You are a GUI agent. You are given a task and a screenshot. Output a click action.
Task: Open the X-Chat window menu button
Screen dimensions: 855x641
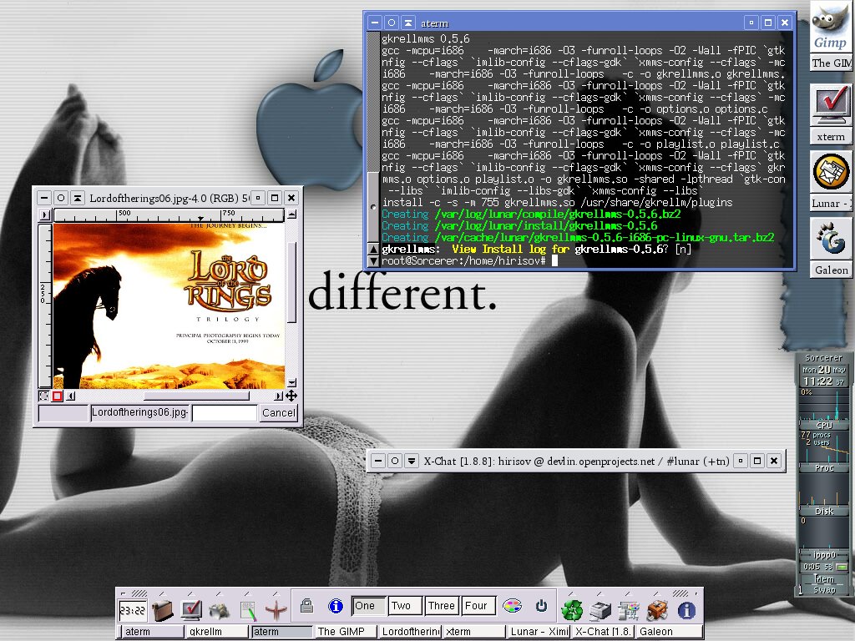coord(378,461)
